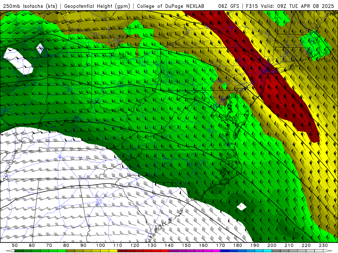Click the dark blue swatch right of 170
Viewport: 338px width, 253px height.
pos(225,251)
